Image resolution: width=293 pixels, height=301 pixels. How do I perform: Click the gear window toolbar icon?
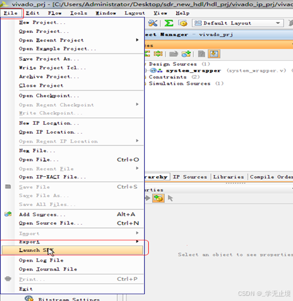pyautogui.click(x=183, y=23)
